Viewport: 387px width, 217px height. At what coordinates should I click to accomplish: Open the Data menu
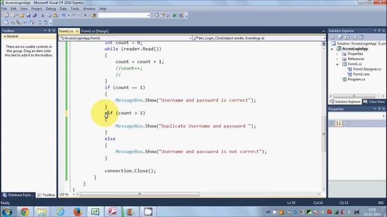63,8
